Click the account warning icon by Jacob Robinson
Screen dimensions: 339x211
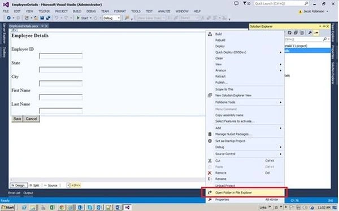pyautogui.click(x=300, y=12)
